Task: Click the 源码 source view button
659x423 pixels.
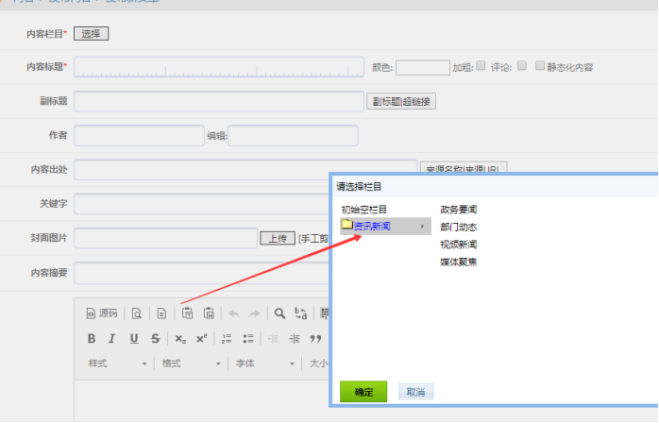Action: [x=102, y=313]
